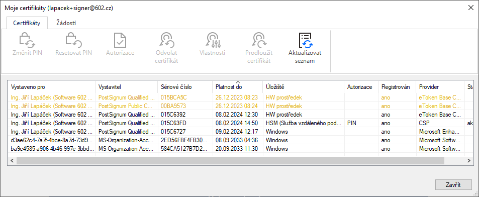Sort by Vystavitel column header
The image size is (479, 197).
127,87
